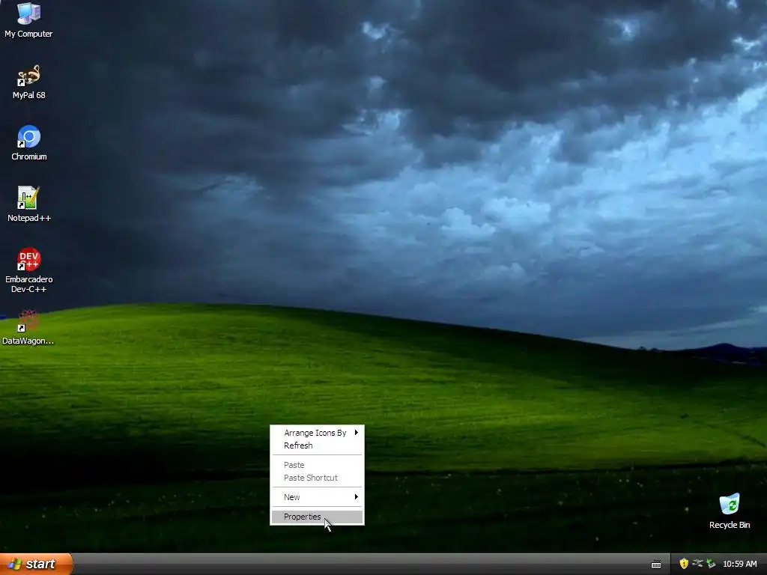This screenshot has height=575, width=767.
Task: Expand the Arrange Icons By submenu
Action: (x=317, y=433)
